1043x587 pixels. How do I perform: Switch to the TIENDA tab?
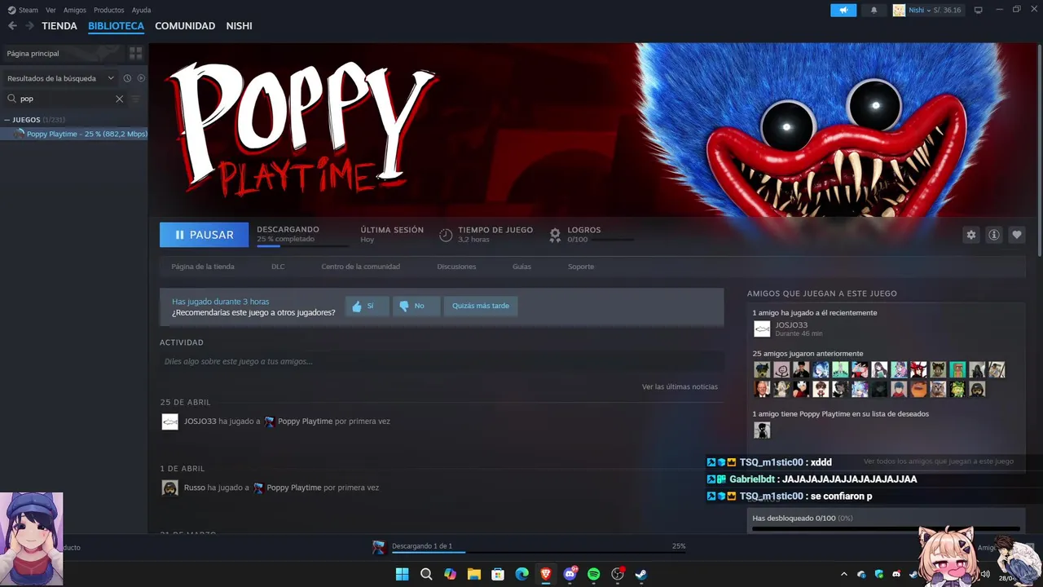pos(59,26)
